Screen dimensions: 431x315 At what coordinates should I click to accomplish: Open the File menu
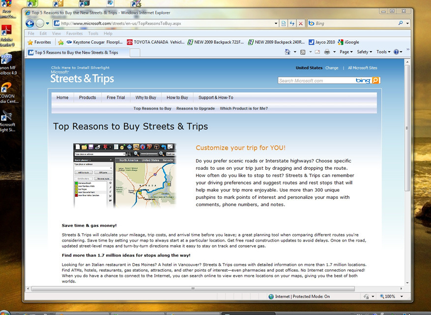(31, 33)
